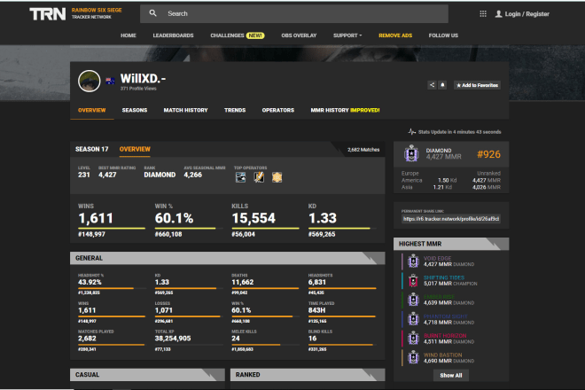
Task: Select the third top operator icon
Action: [277, 177]
